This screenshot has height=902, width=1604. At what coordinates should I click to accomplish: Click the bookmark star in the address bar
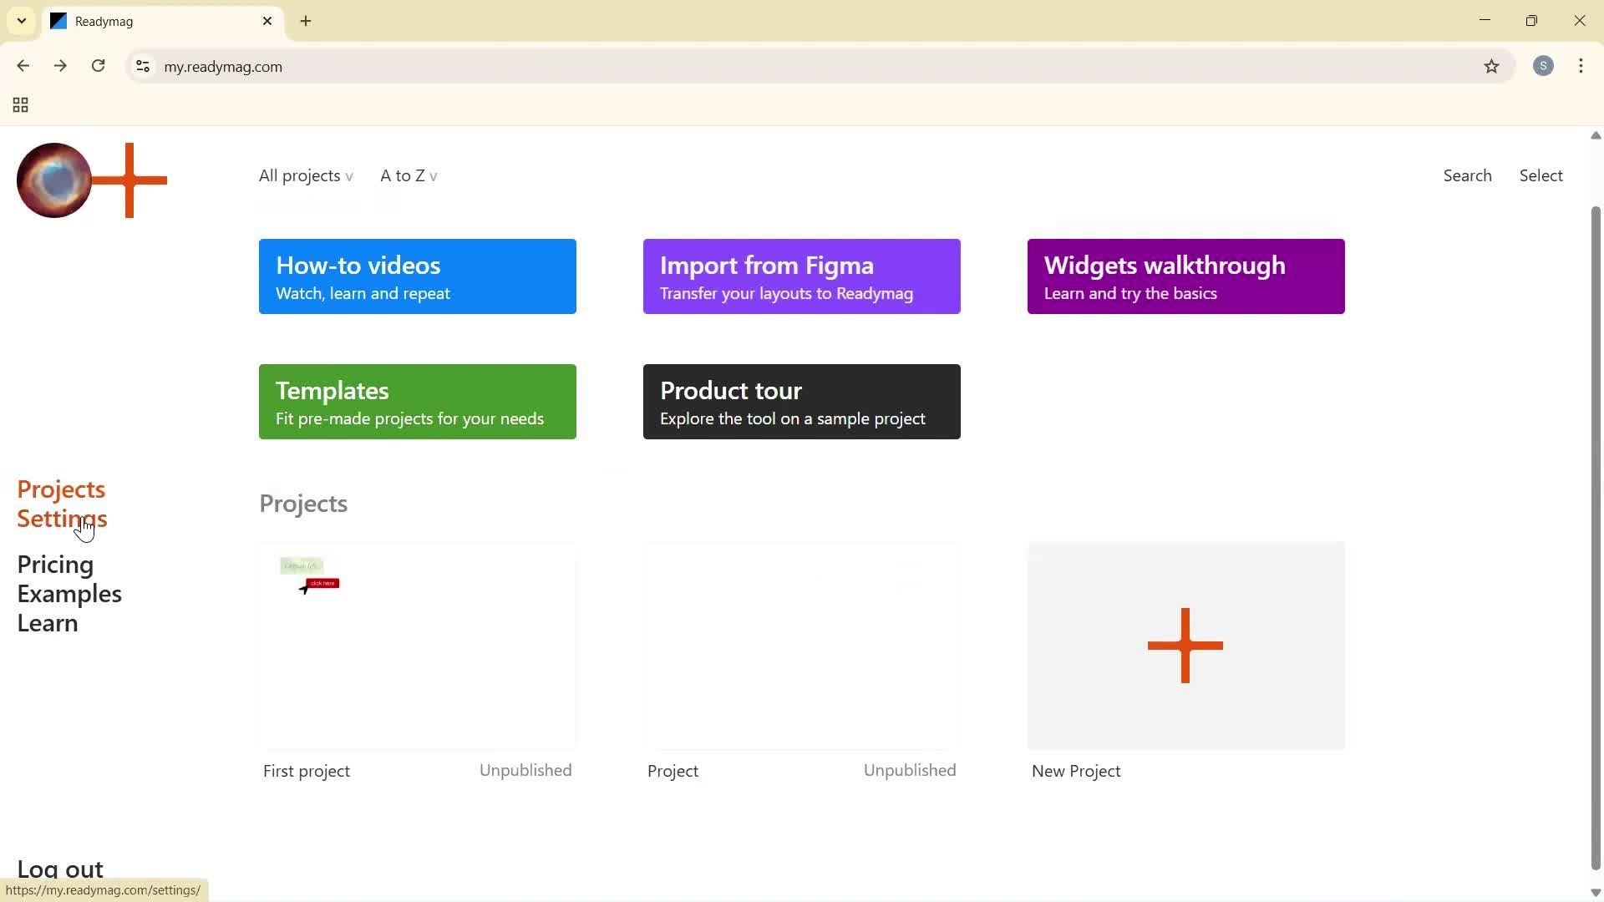pos(1493,67)
